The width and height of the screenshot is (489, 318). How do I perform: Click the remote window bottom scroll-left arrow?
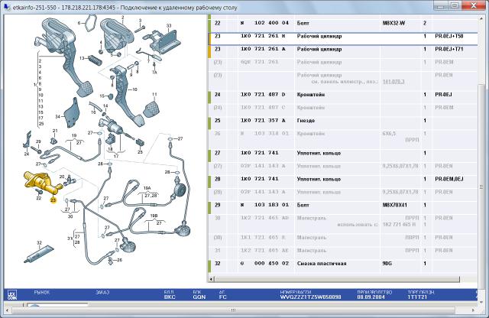click(8, 310)
